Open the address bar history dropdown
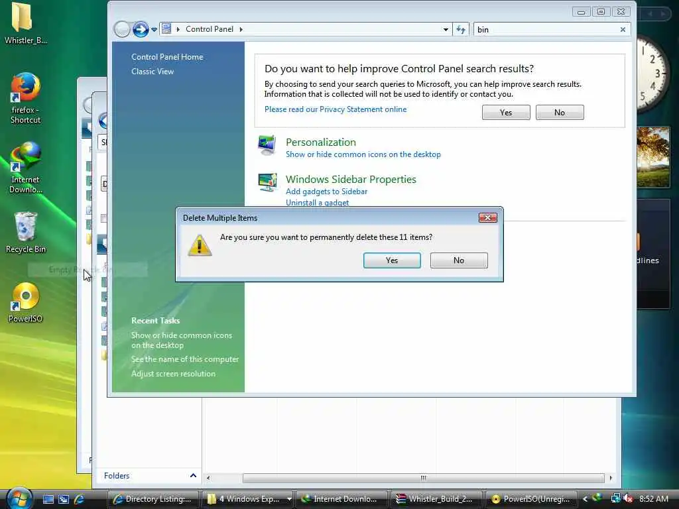Screen dimensions: 679x509 446,29
